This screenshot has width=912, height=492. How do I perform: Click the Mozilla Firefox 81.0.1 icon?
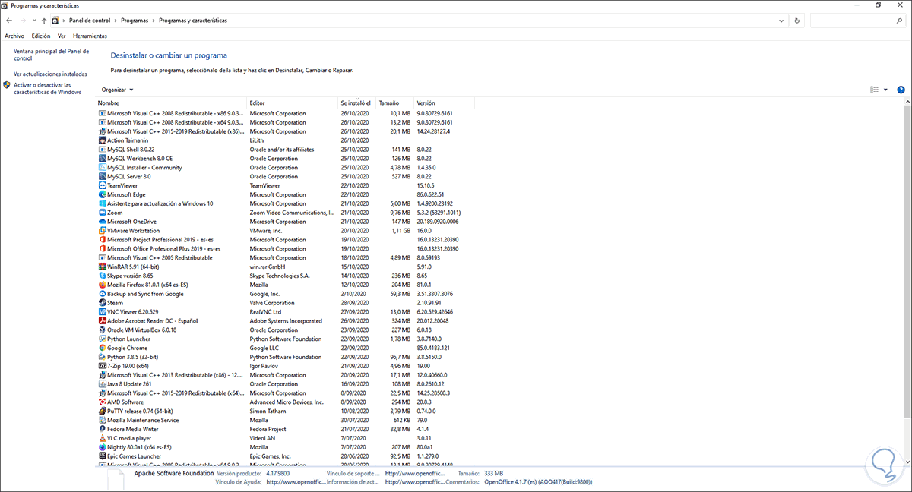(x=102, y=285)
